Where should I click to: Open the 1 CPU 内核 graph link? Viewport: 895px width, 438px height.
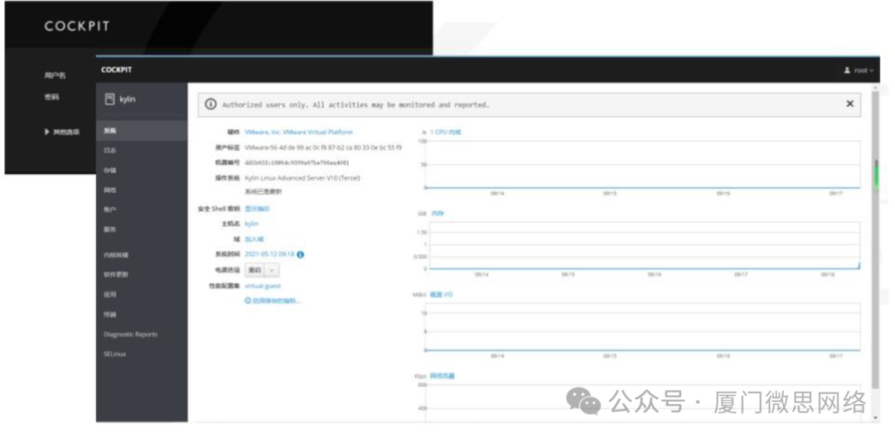[446, 132]
